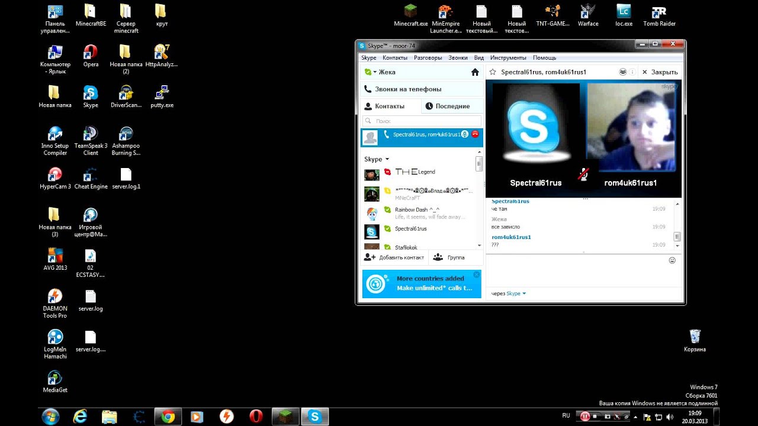Viewport: 758px width, 426px height.
Task: Select active call Spectral61rus, rom4uk61rus1 row
Action: point(422,137)
